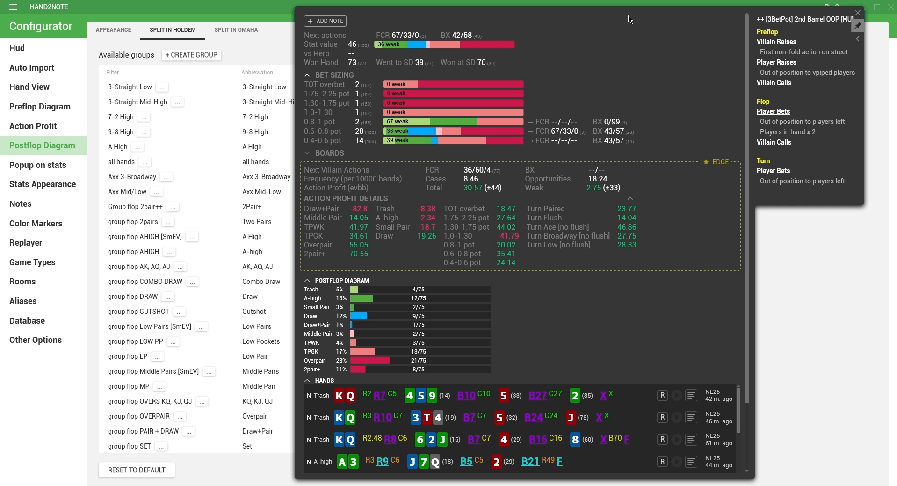Click the CREATE GROUP button

[191, 55]
